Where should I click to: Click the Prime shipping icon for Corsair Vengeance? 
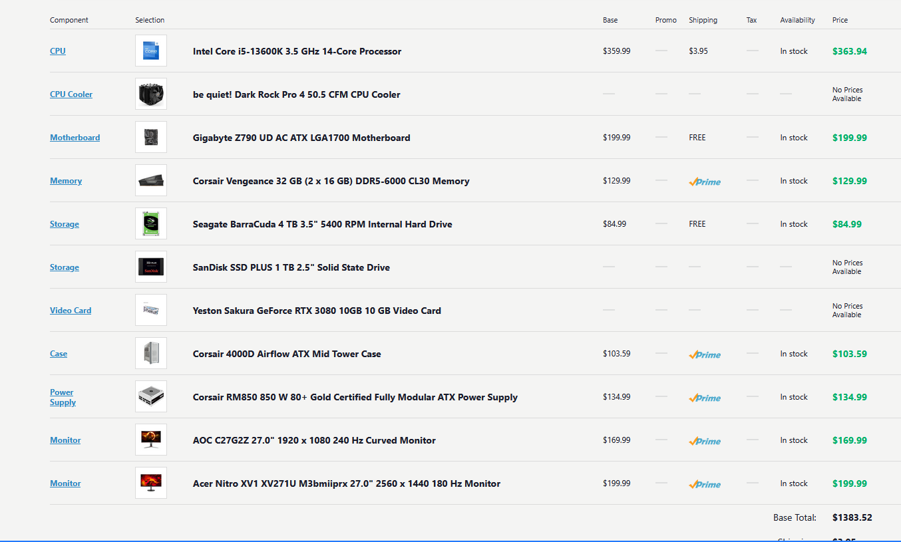(705, 182)
